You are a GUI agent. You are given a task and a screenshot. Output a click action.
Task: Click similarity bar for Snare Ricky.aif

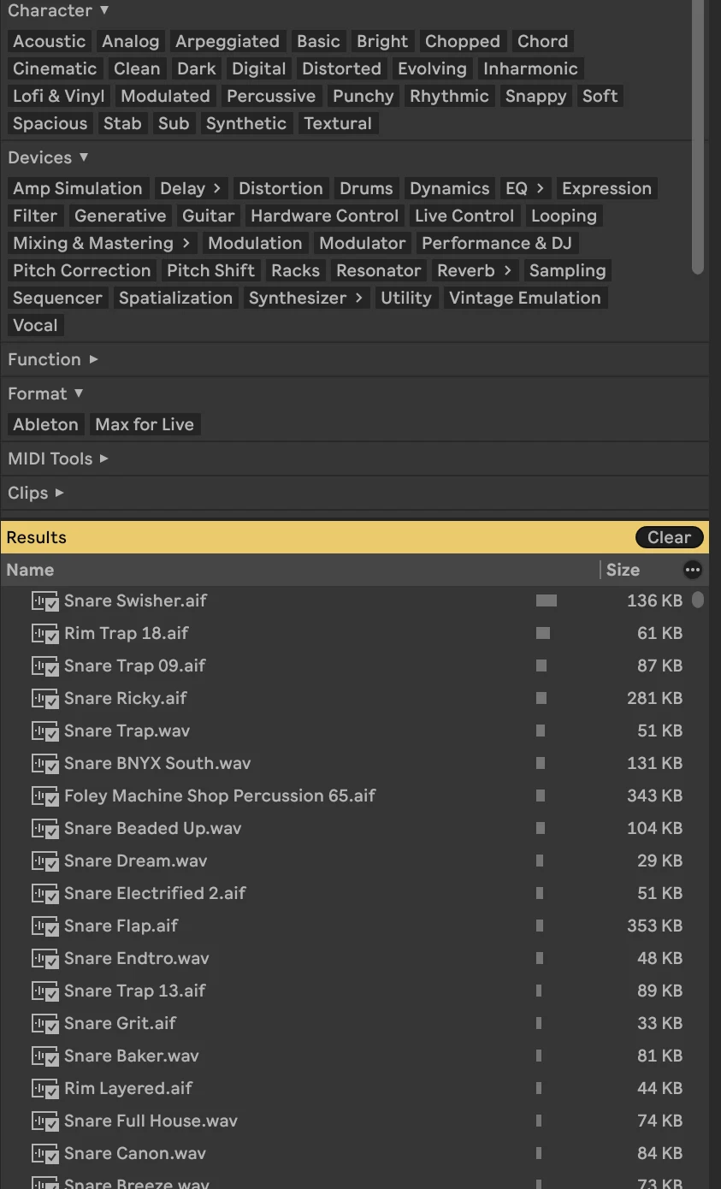(x=541, y=698)
